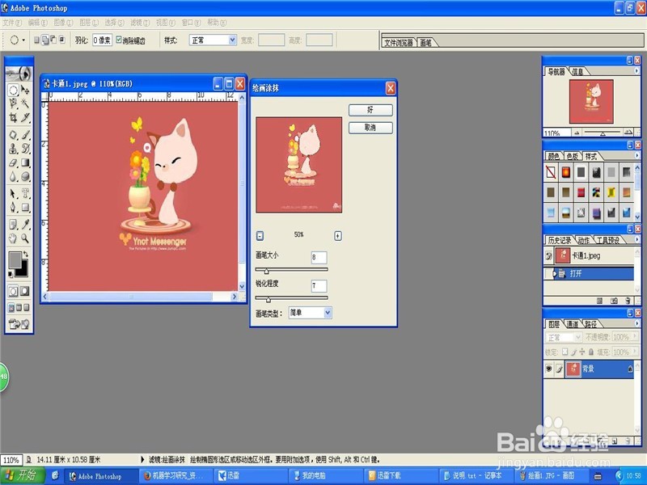Jump to ImageReady icon
Screen dimensions: 647x485
pyautogui.click(x=19, y=325)
